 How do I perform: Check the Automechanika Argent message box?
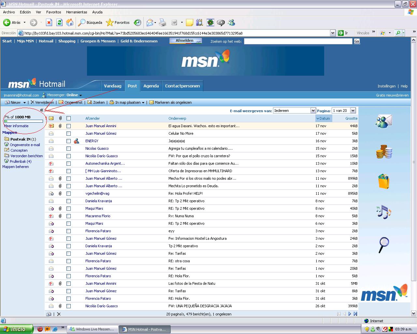tap(68, 163)
